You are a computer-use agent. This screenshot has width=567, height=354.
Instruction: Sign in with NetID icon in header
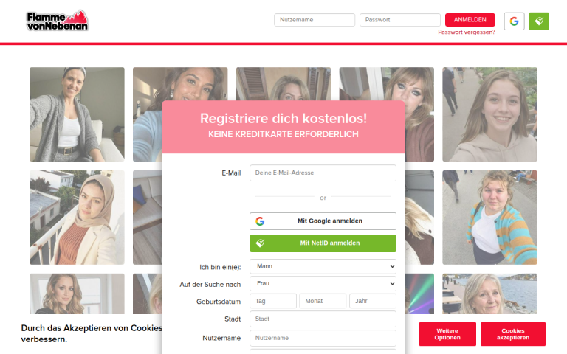coord(539,21)
